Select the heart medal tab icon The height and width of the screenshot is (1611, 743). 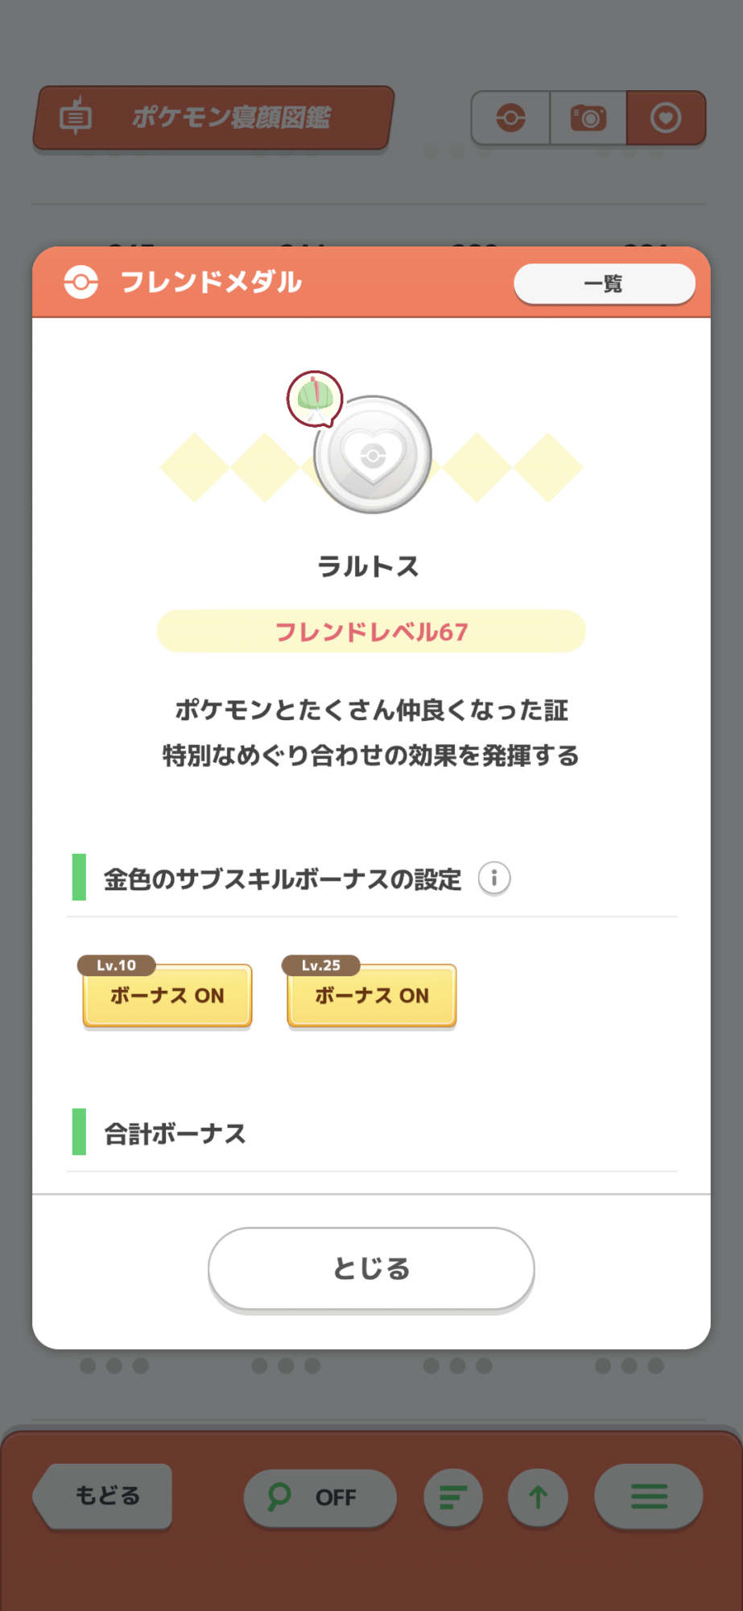[666, 118]
